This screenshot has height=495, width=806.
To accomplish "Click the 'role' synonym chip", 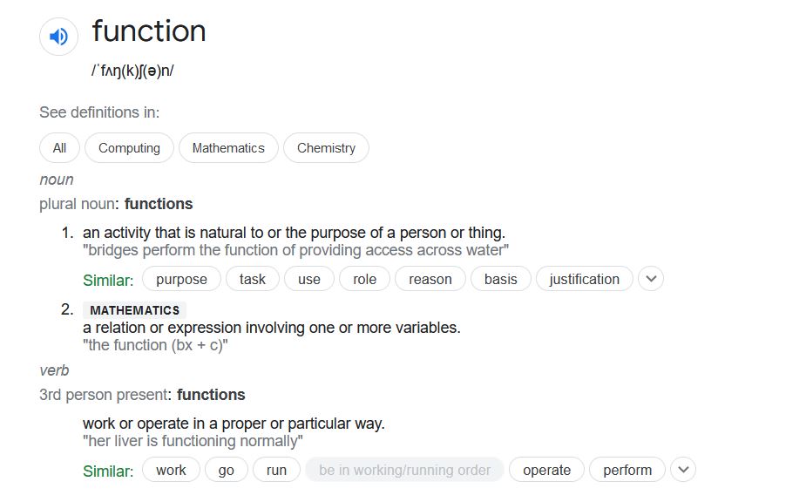I will [364, 279].
